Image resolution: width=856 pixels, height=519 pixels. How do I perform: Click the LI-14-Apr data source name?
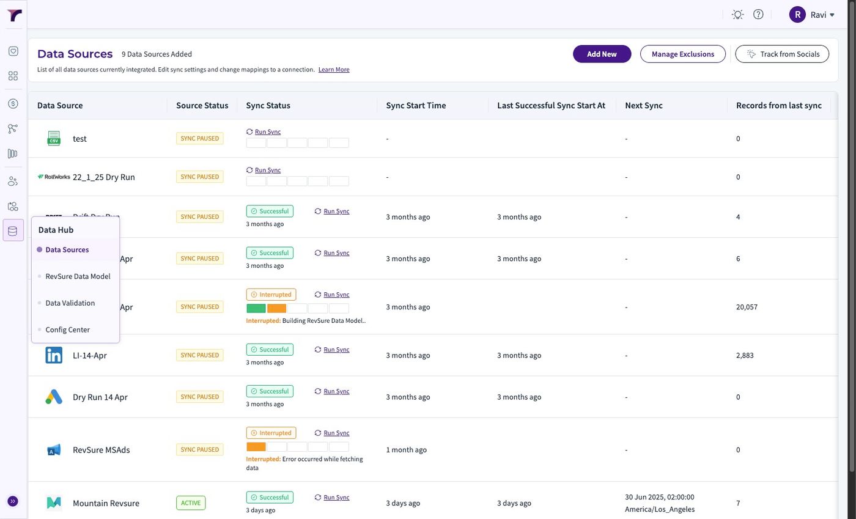pyautogui.click(x=90, y=355)
